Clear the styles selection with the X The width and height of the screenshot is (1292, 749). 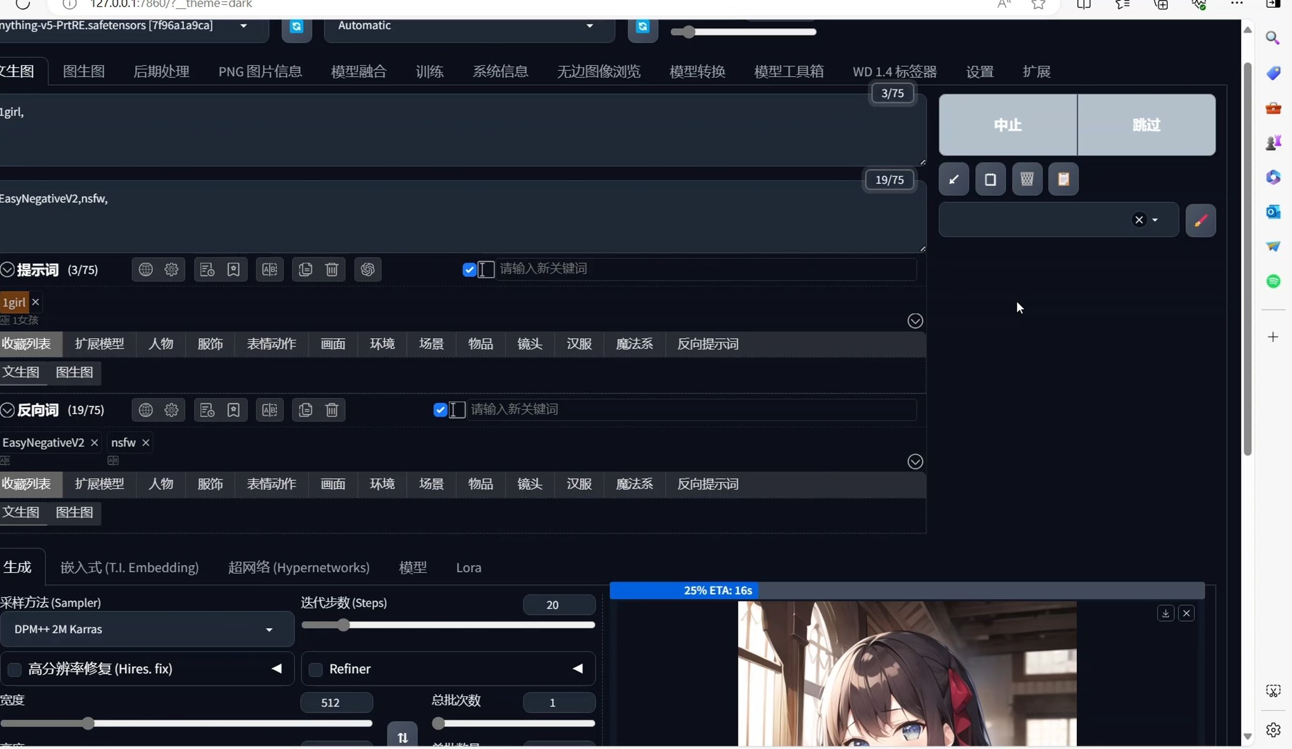tap(1139, 220)
